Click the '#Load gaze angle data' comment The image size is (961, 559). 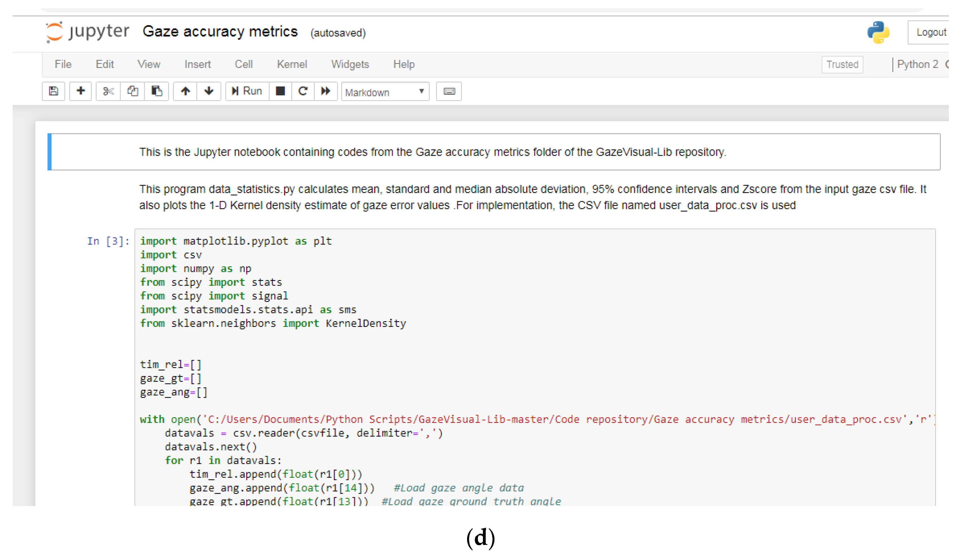tap(459, 488)
